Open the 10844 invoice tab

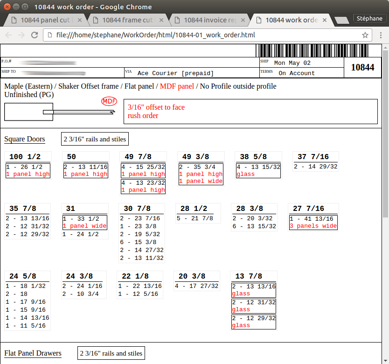tap(208, 20)
